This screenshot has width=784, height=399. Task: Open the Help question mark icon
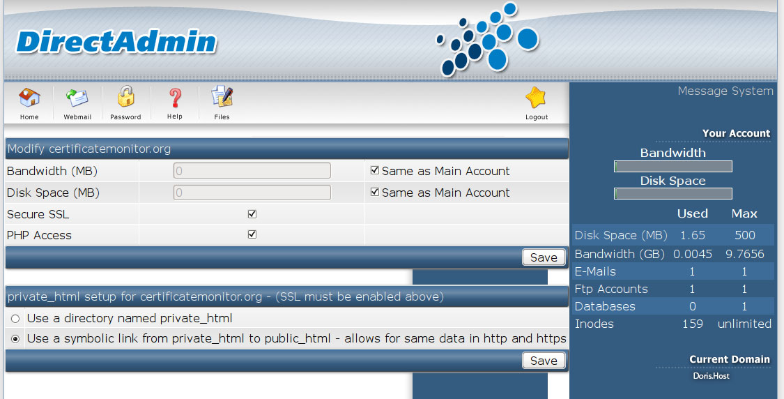click(175, 98)
